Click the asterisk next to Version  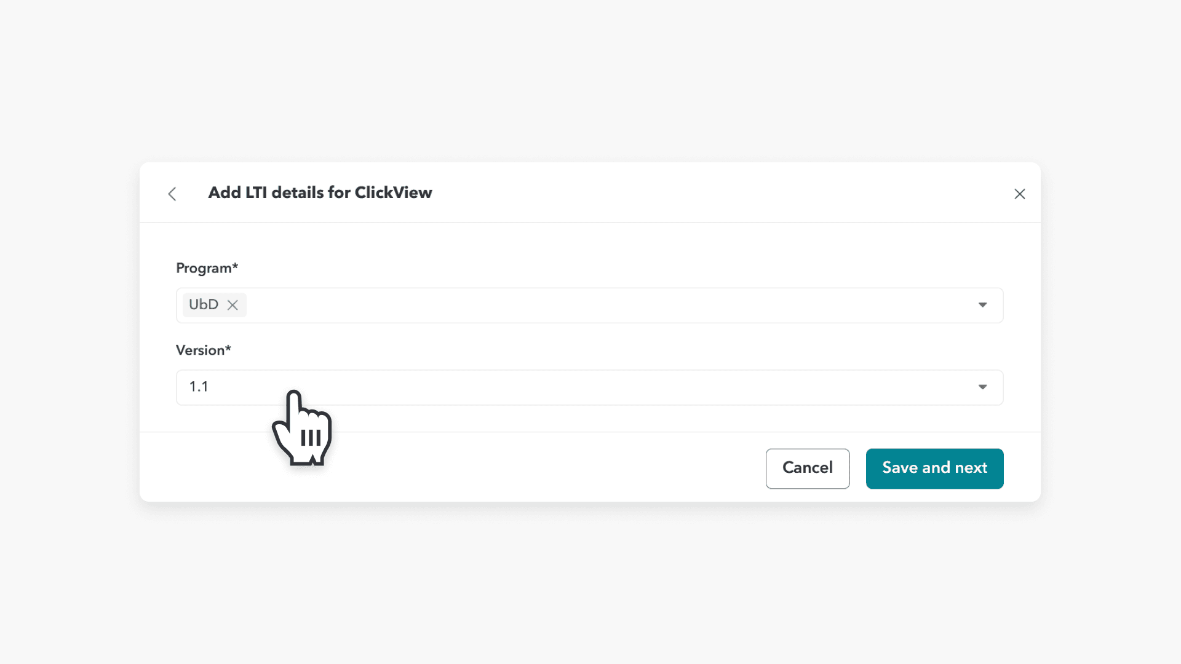tap(228, 349)
